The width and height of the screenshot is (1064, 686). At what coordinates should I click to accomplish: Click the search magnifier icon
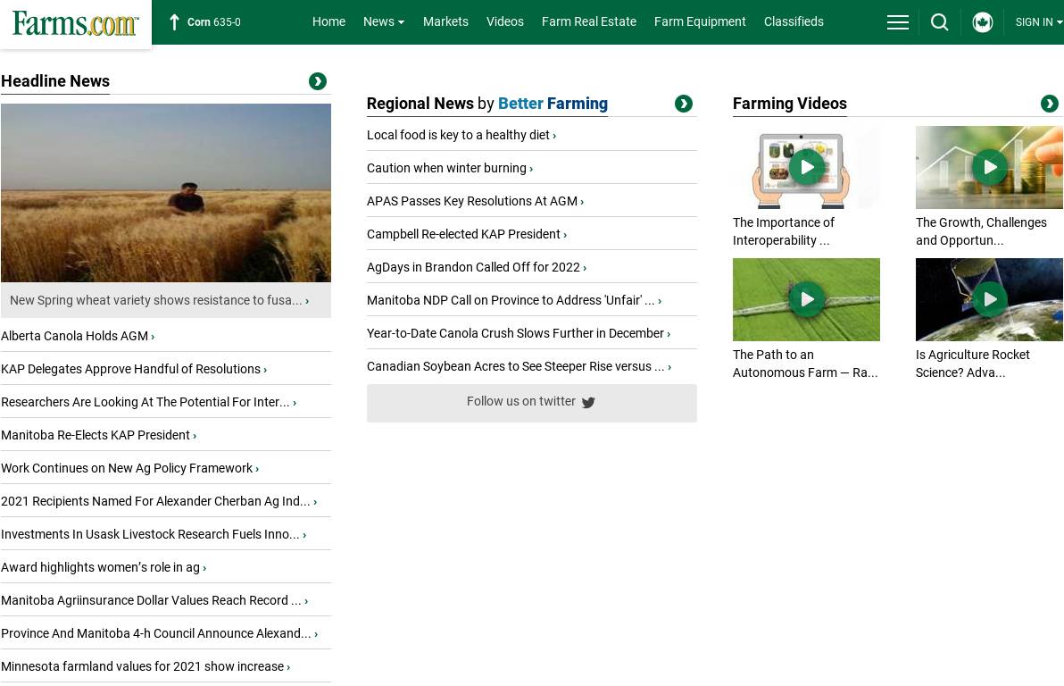coord(939,22)
